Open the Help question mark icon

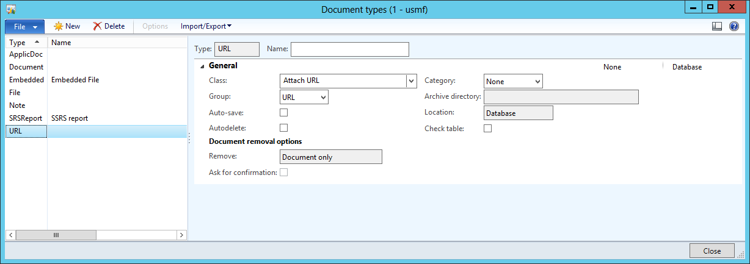click(x=734, y=26)
